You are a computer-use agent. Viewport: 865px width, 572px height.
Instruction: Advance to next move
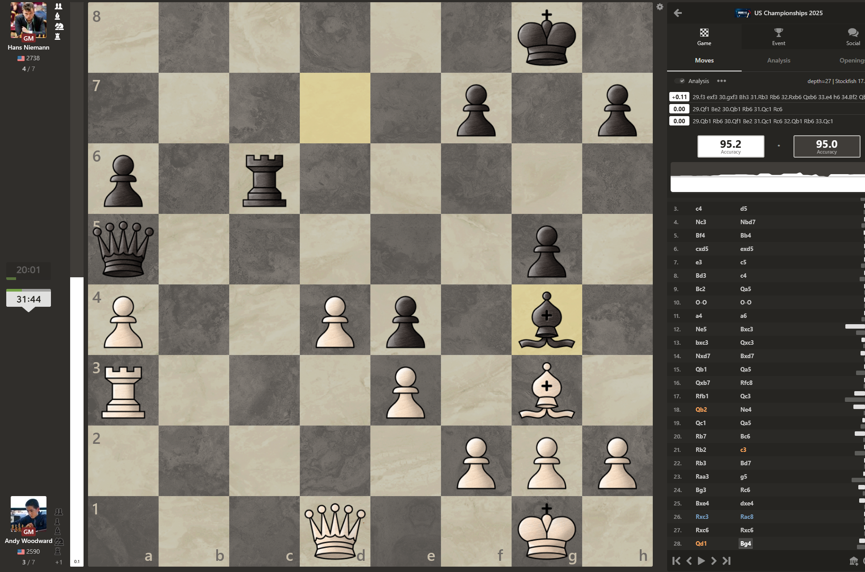714,561
